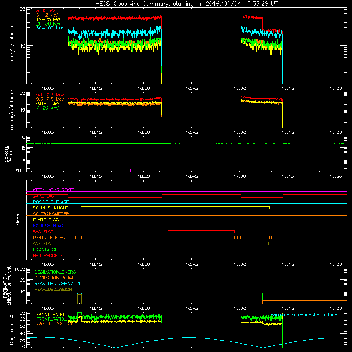Select the SC_TRANSMITTER flag label
Screen dimensions: 352x352
tap(51, 214)
